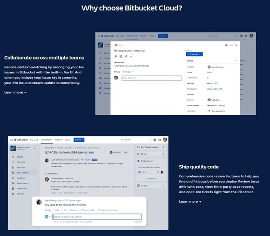Click Bitbucket logo in upper screenshot header
The height and width of the screenshot is (236, 270).
pos(108,36)
